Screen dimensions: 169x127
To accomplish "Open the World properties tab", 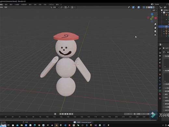I will (x=160, y=66).
